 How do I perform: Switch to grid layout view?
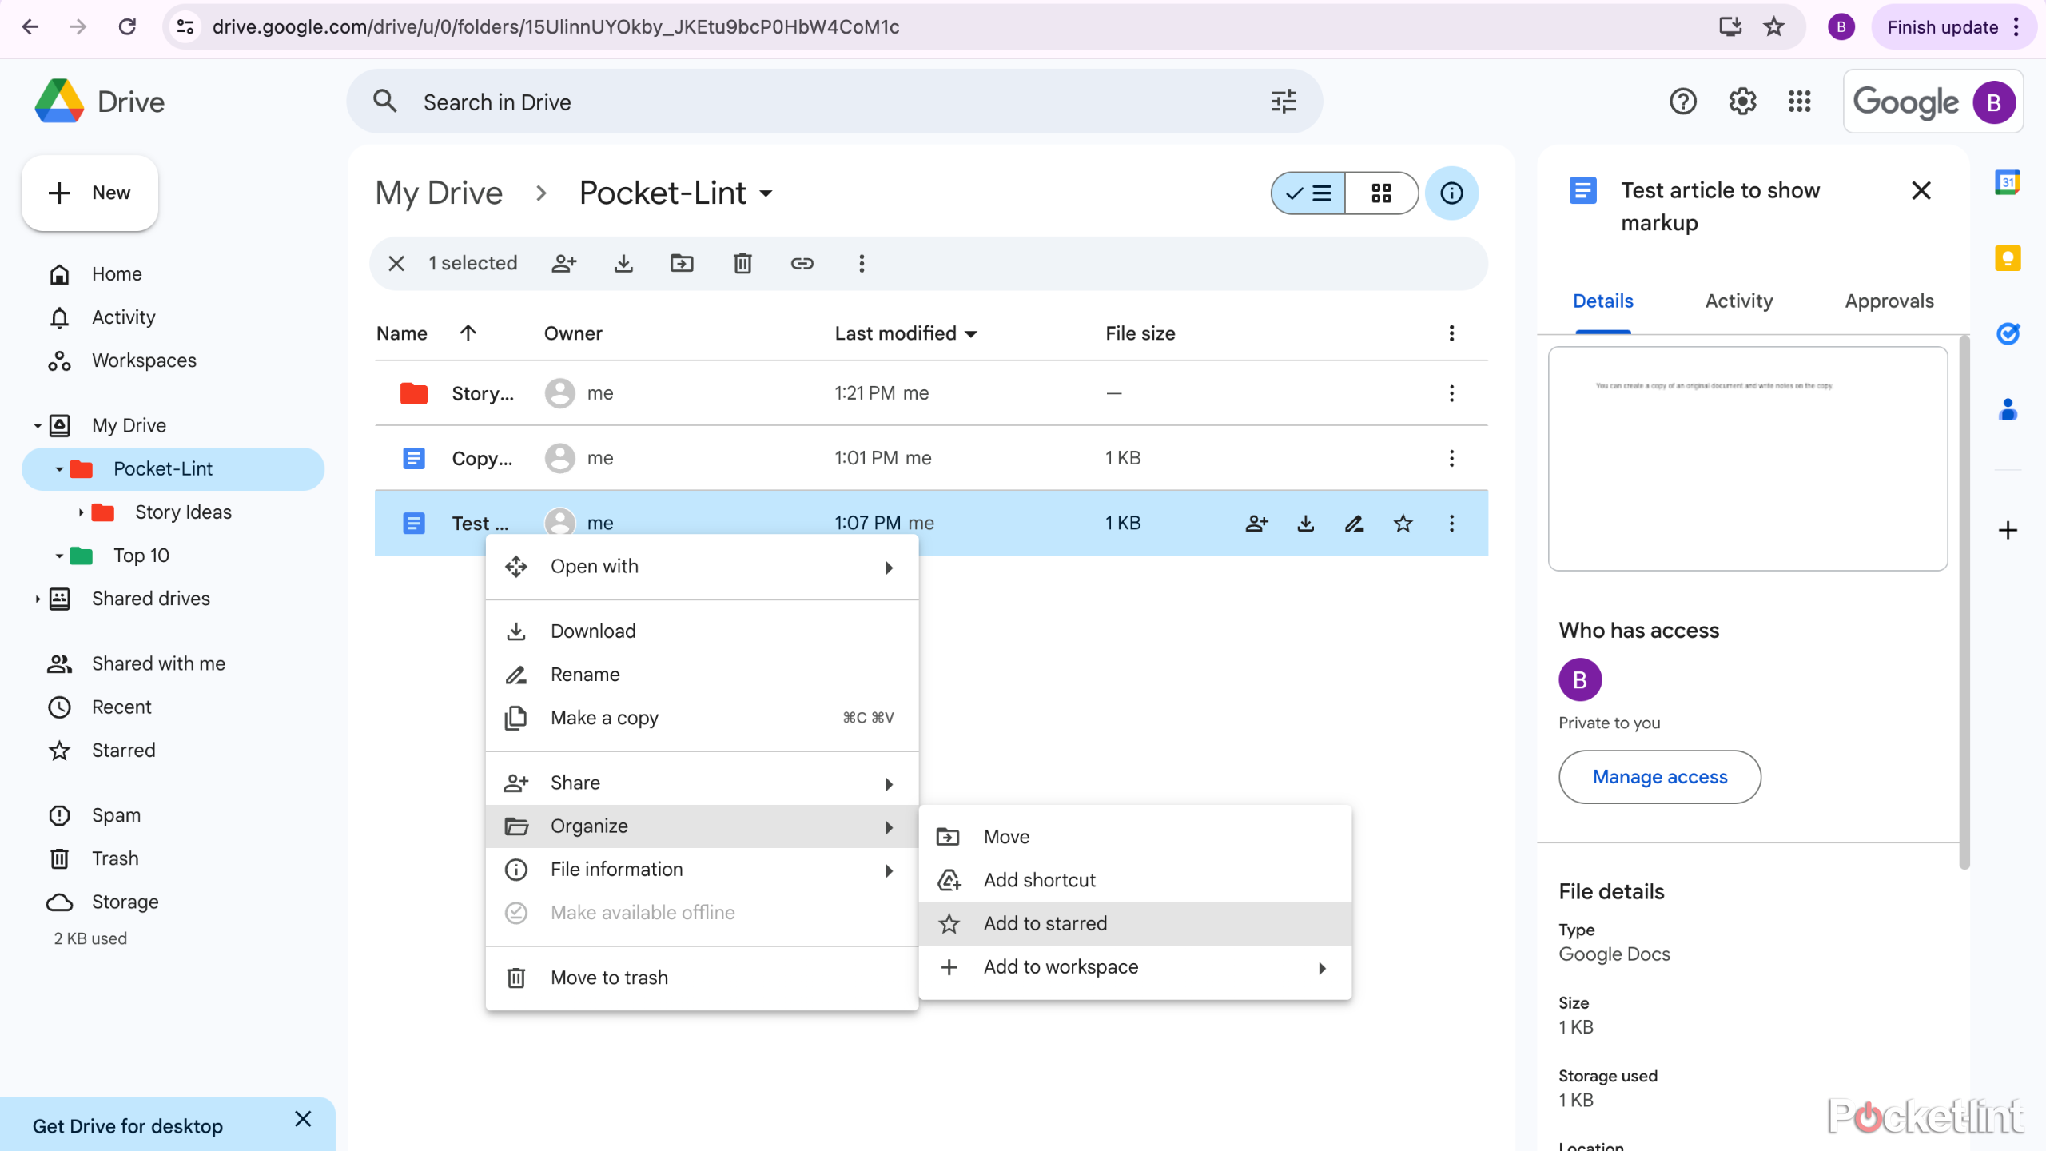click(x=1381, y=193)
